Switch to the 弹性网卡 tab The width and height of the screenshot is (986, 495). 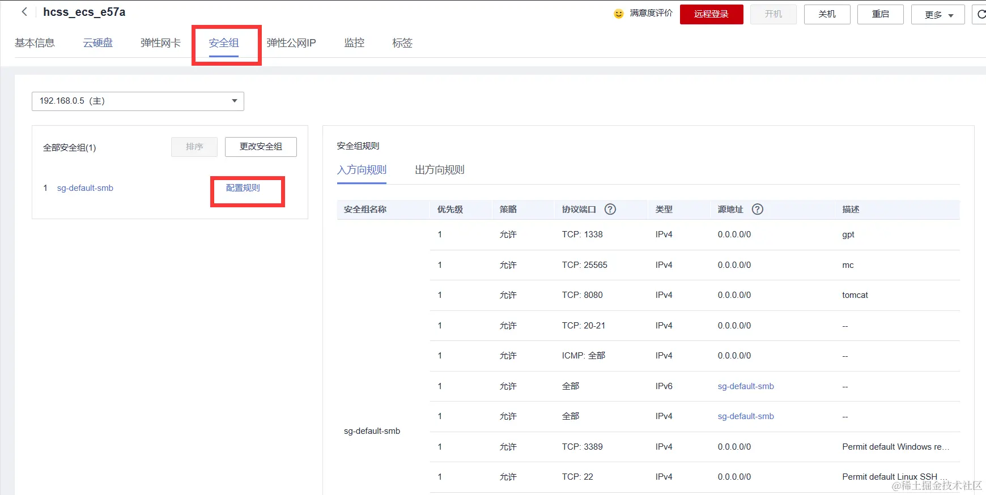pyautogui.click(x=161, y=43)
